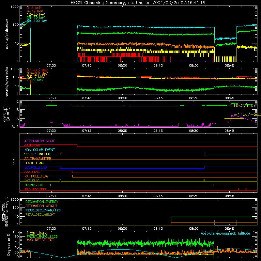Select the 25-50 keV legend label
Screen dimensions: 261x261
click(36, 18)
